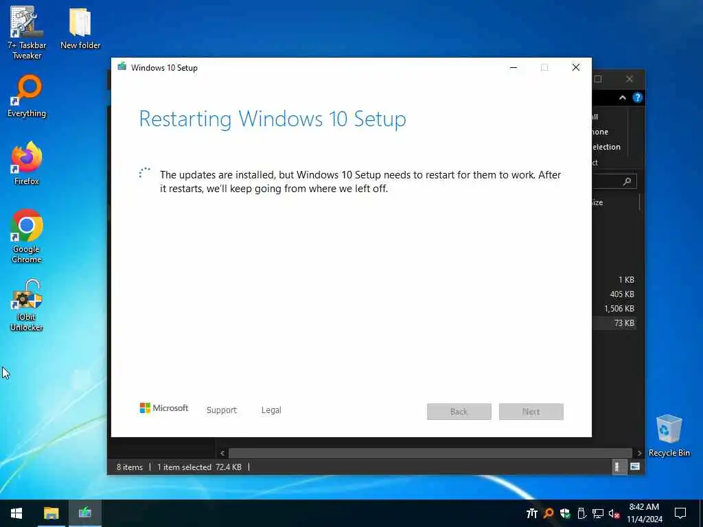This screenshot has height=527, width=703.
Task: Open the Windows Security tray icon
Action: click(x=565, y=513)
